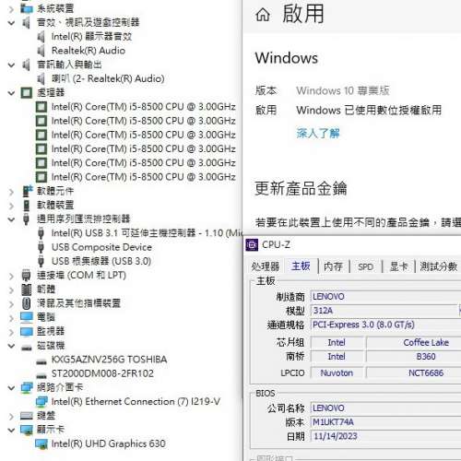Click the CPU-Z app icon in its title bar
Image resolution: width=461 pixels, height=461 pixels.
click(252, 245)
